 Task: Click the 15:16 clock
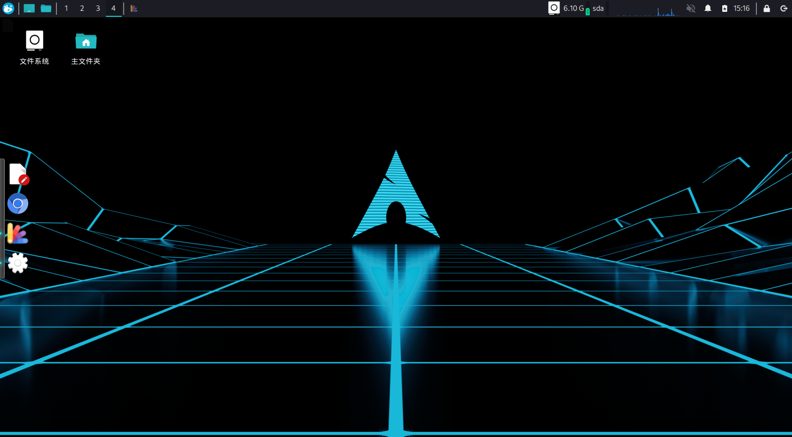tap(742, 8)
